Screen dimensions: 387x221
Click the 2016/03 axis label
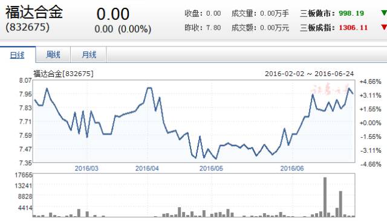[86, 168]
